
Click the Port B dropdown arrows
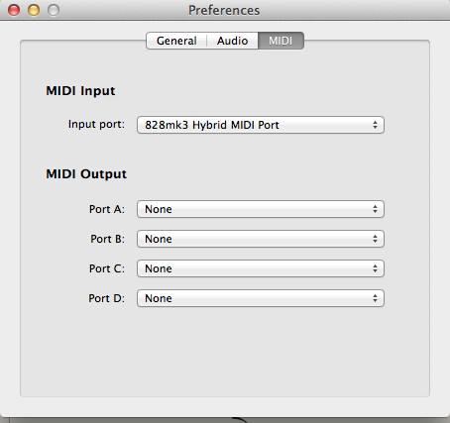pos(375,239)
